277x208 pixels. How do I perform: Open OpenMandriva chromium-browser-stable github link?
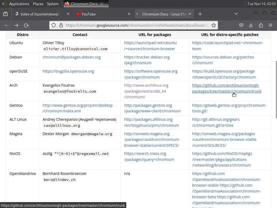226,179
